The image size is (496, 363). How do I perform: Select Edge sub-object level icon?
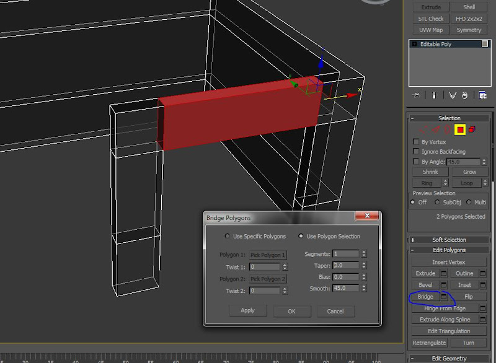pyautogui.click(x=436, y=130)
